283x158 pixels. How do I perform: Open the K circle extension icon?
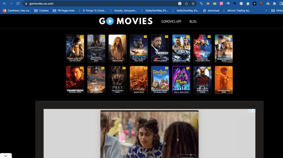coord(241,3)
